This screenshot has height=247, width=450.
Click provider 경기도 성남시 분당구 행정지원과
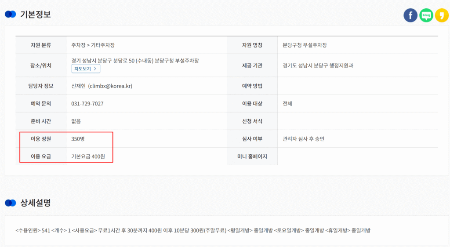pyautogui.click(x=318, y=65)
